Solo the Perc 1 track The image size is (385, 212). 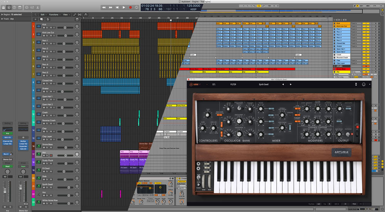(x=47, y=43)
